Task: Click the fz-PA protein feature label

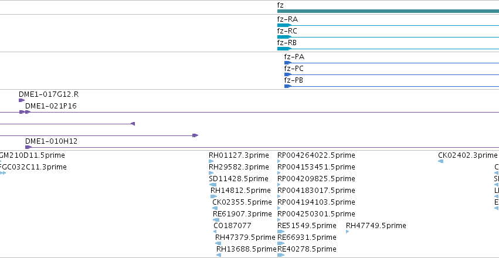Action: (294, 57)
